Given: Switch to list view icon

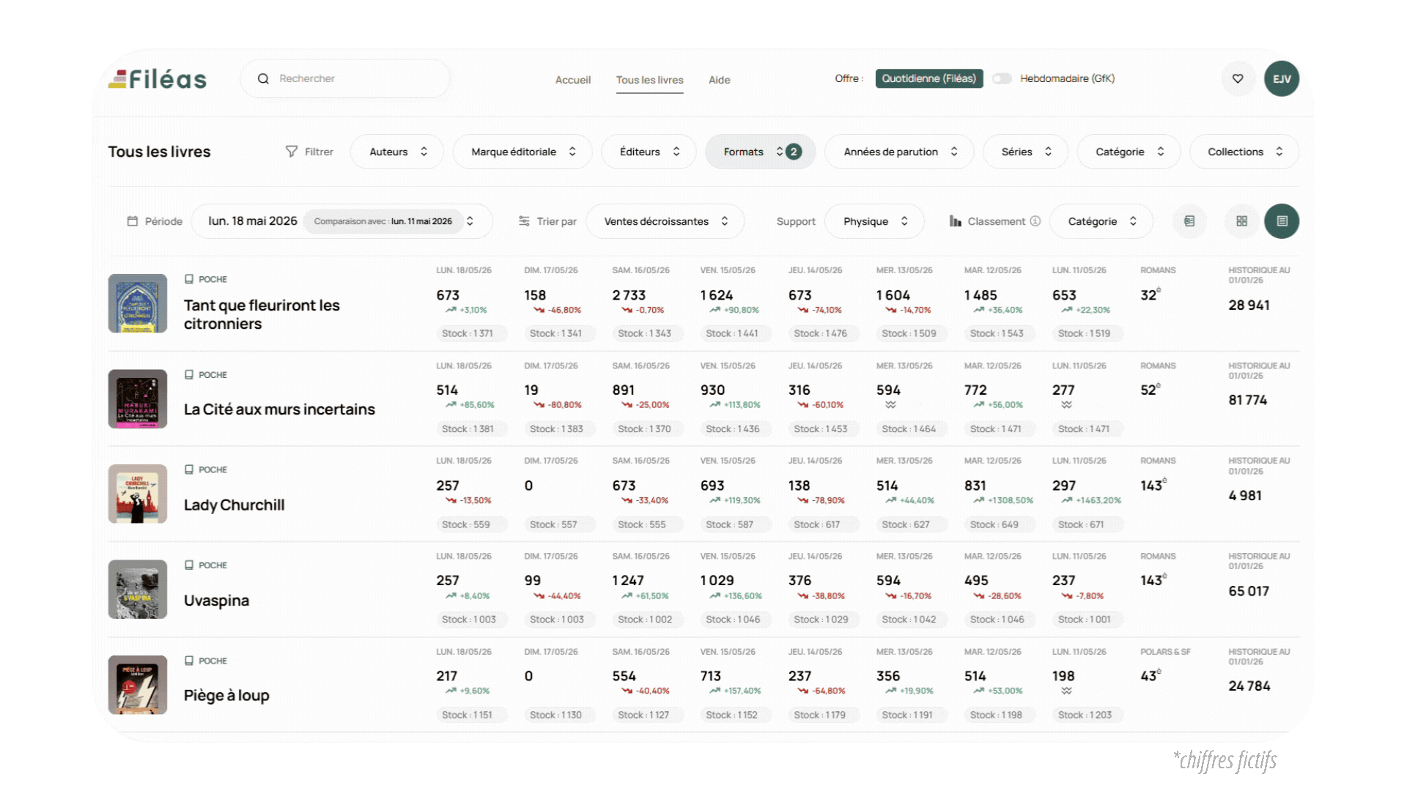Looking at the screenshot, I should (1282, 221).
